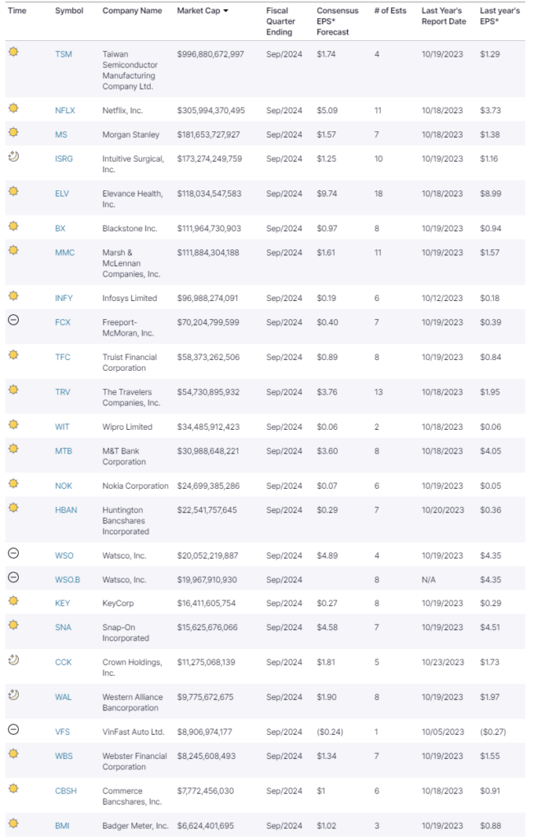Open the FCX symbol link

62,322
